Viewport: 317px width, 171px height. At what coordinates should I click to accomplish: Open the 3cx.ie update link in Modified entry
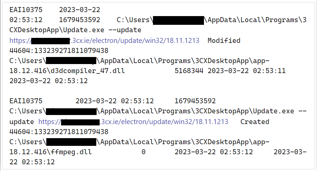[104, 41]
